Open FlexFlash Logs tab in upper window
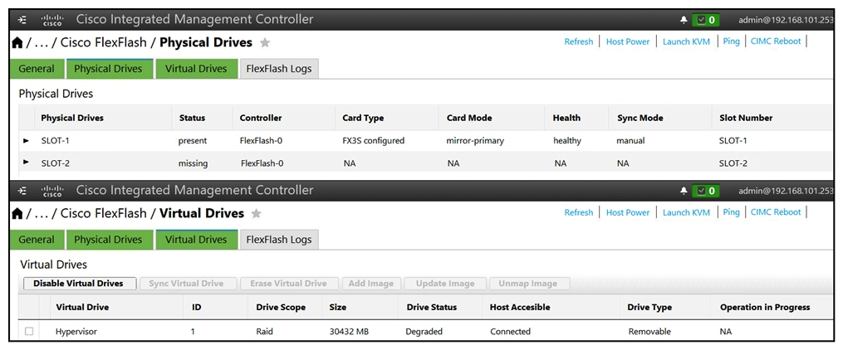Viewport: 843px width, 350px height. (279, 69)
